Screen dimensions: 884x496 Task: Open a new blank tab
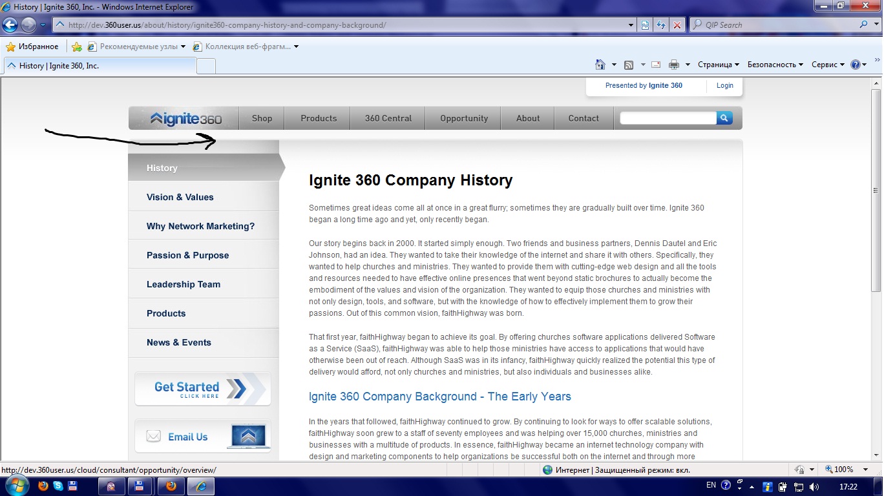[x=205, y=66]
